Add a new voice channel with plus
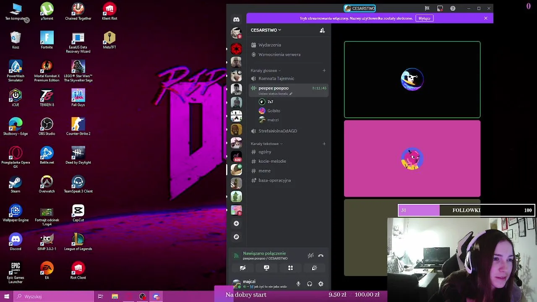Screen dimensions: 537x302 coord(324,70)
